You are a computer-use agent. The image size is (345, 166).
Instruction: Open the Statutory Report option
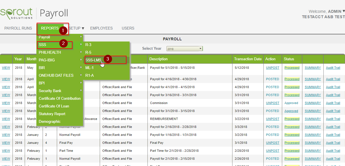(60, 114)
